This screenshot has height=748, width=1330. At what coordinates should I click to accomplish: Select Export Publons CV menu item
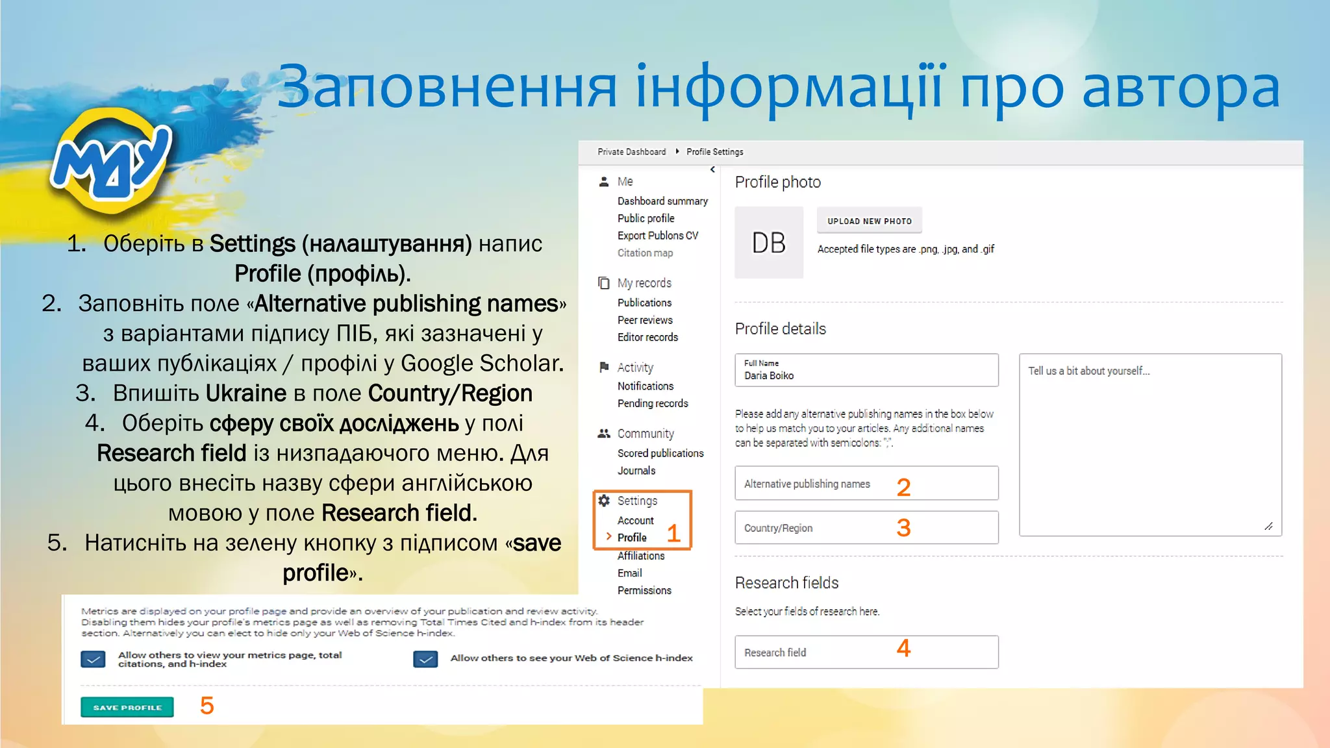[658, 236]
